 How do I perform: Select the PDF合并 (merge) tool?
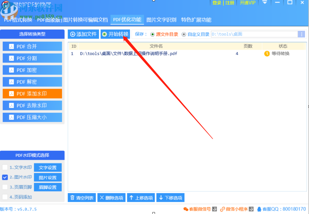pos(32,46)
